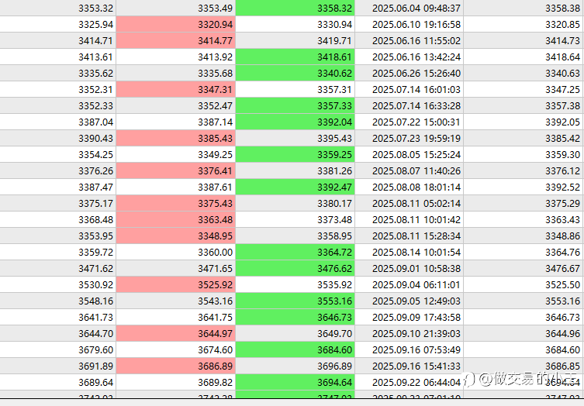Image resolution: width=584 pixels, height=406 pixels.
Task: Select timestamp 2025.07.14 16:01:03
Action: point(416,89)
